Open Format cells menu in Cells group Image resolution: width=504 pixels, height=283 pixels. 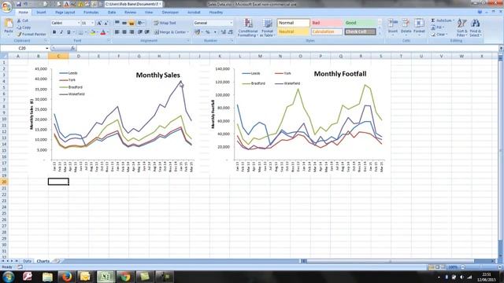pos(419,26)
